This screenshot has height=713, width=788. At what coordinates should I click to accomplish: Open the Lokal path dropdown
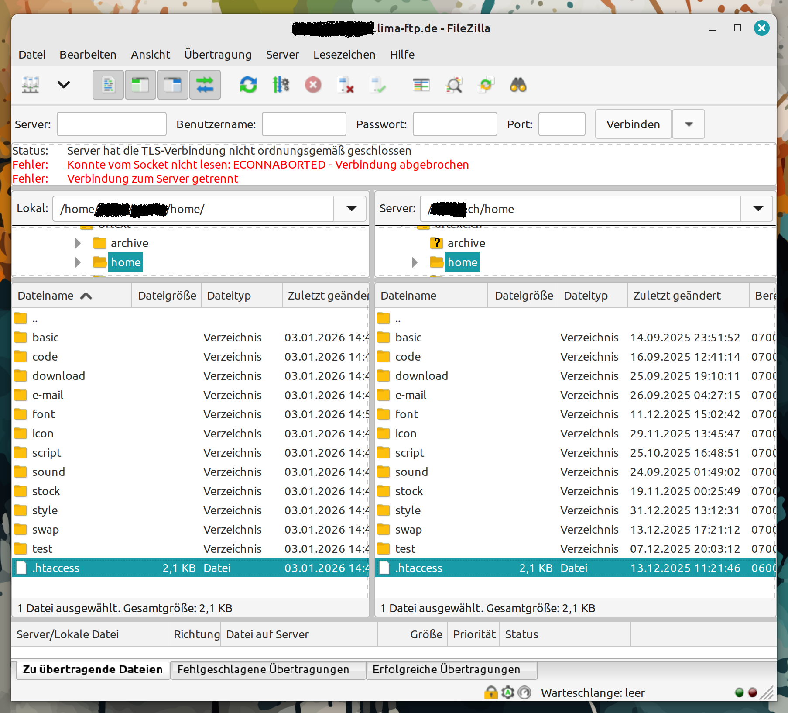pyautogui.click(x=351, y=209)
